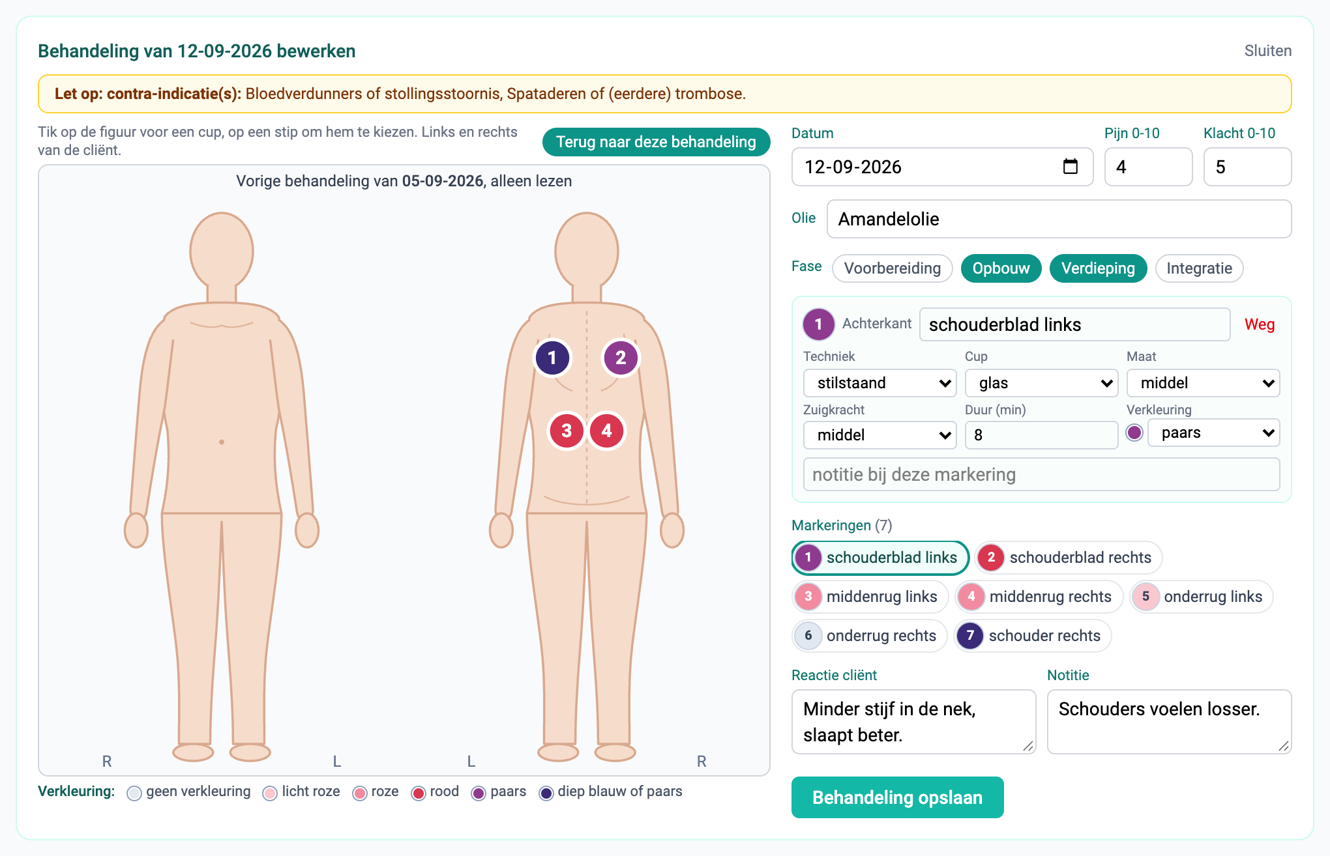The image size is (1330, 856).
Task: Choose the 'middenrug rechts' marking chip
Action: click(x=1039, y=597)
